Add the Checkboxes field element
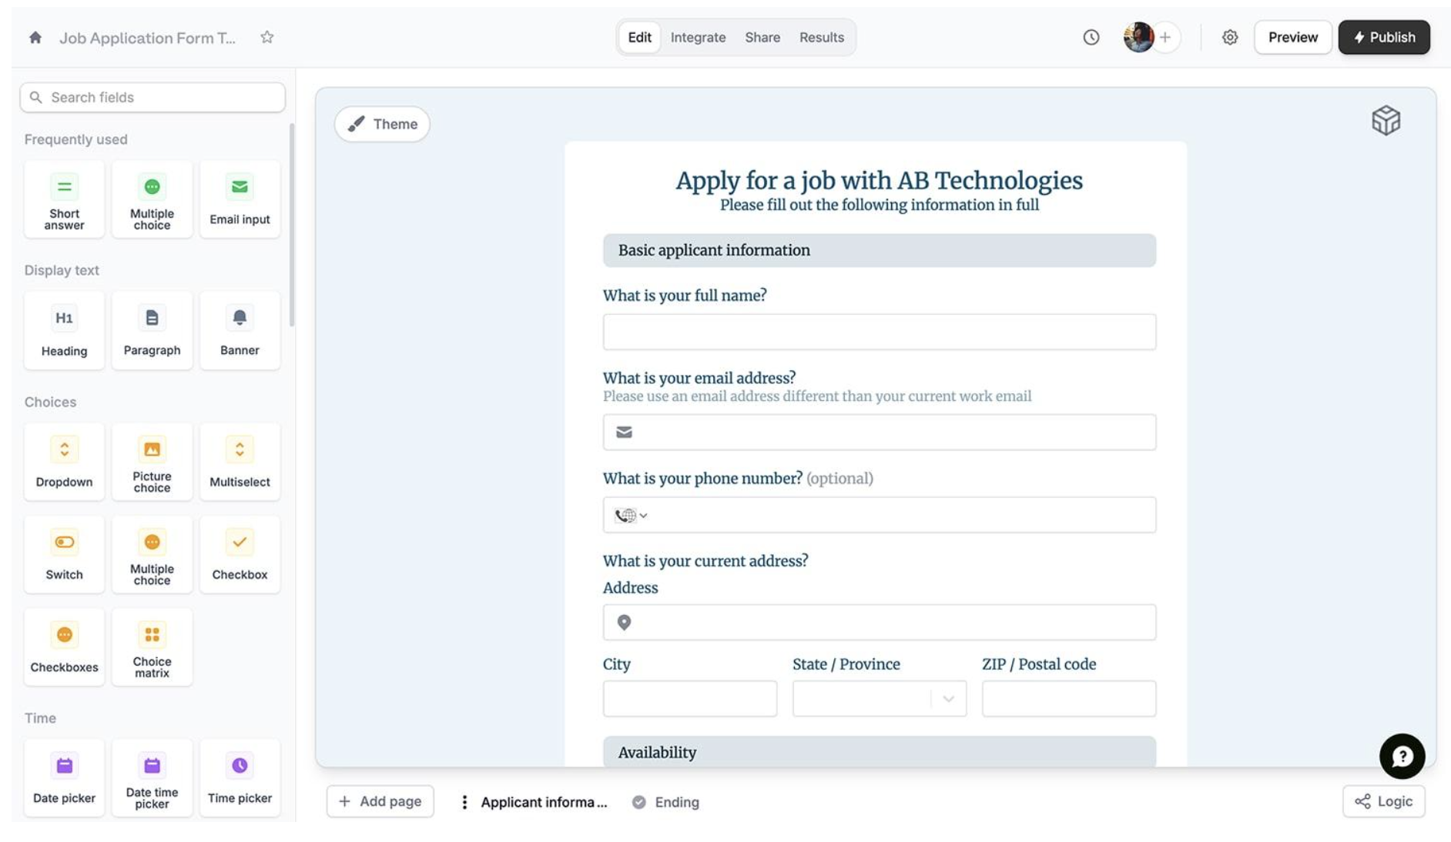 pos(64,647)
